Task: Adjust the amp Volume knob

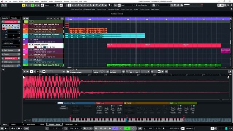Action: (x=173, y=109)
